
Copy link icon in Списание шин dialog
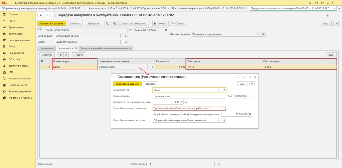(239, 77)
